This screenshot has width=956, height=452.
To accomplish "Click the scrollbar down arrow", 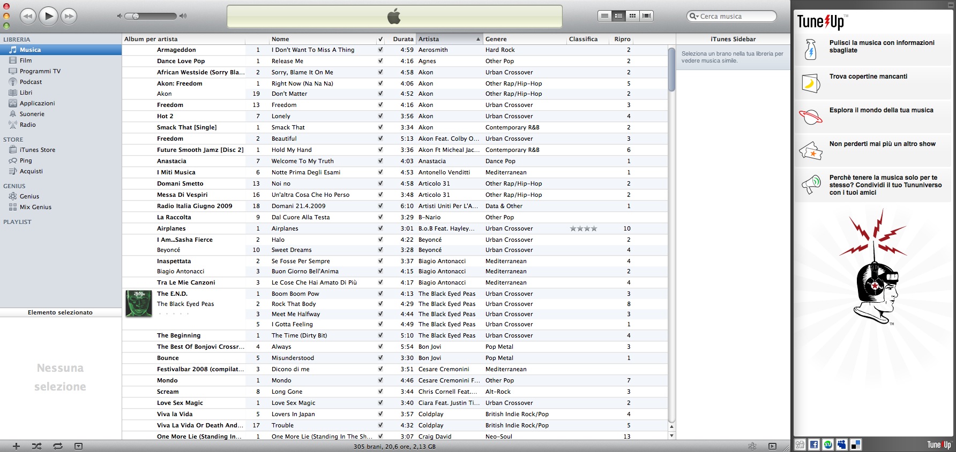I will coord(671,436).
